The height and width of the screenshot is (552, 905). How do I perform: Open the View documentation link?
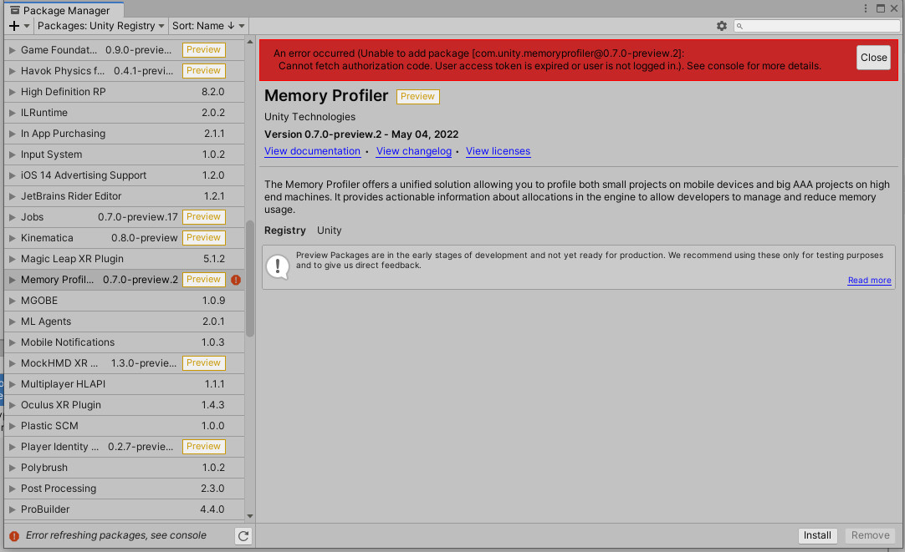(x=312, y=151)
